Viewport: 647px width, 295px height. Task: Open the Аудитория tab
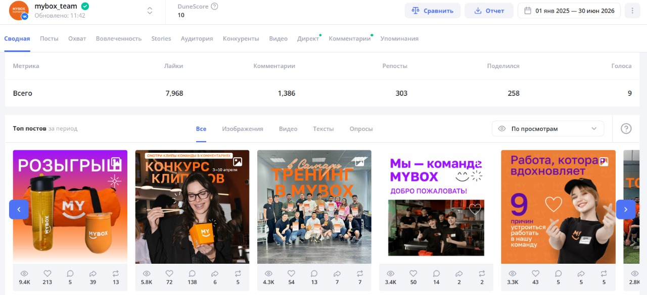coord(197,38)
